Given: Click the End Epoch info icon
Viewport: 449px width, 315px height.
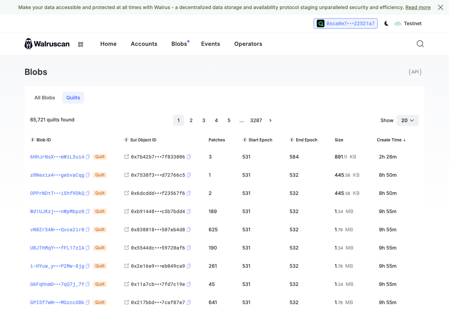Looking at the screenshot, I should 291,140.
